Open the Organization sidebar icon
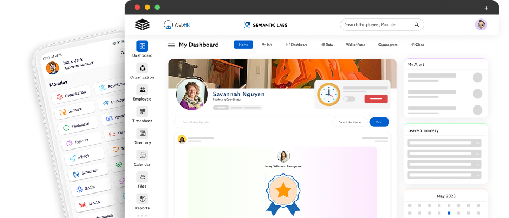The width and height of the screenshot is (509, 218). pyautogui.click(x=142, y=68)
